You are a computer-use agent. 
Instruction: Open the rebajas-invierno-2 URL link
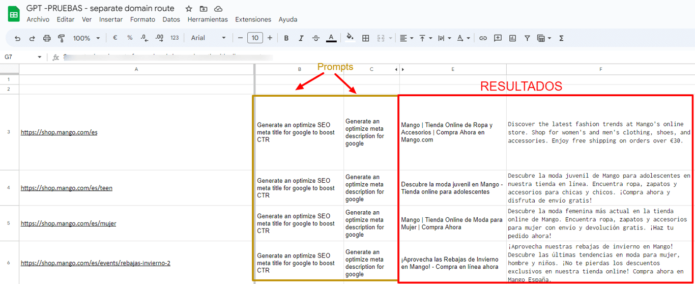pyautogui.click(x=96, y=263)
